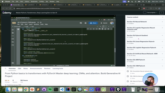Open lecture 156 Data Init Pytorch
Screen dimensions: 165x93
coord(136,81)
